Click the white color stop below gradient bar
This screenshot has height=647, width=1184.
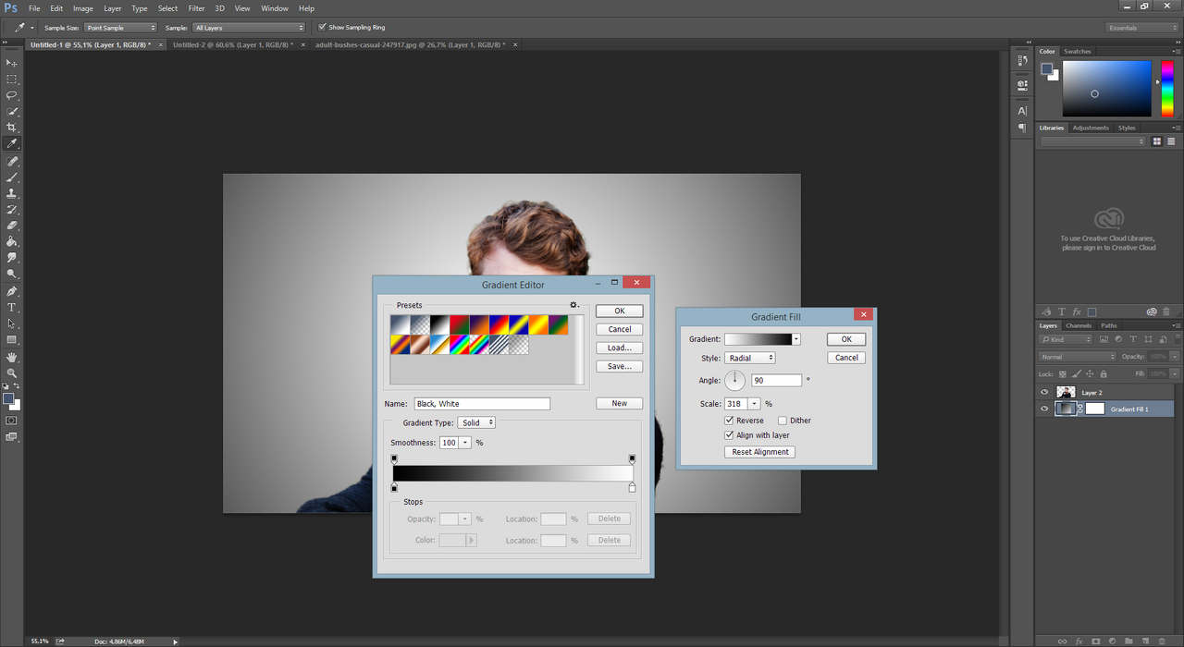(633, 487)
